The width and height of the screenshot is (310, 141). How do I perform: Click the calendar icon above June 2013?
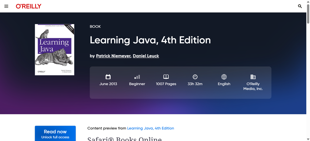click(x=108, y=77)
